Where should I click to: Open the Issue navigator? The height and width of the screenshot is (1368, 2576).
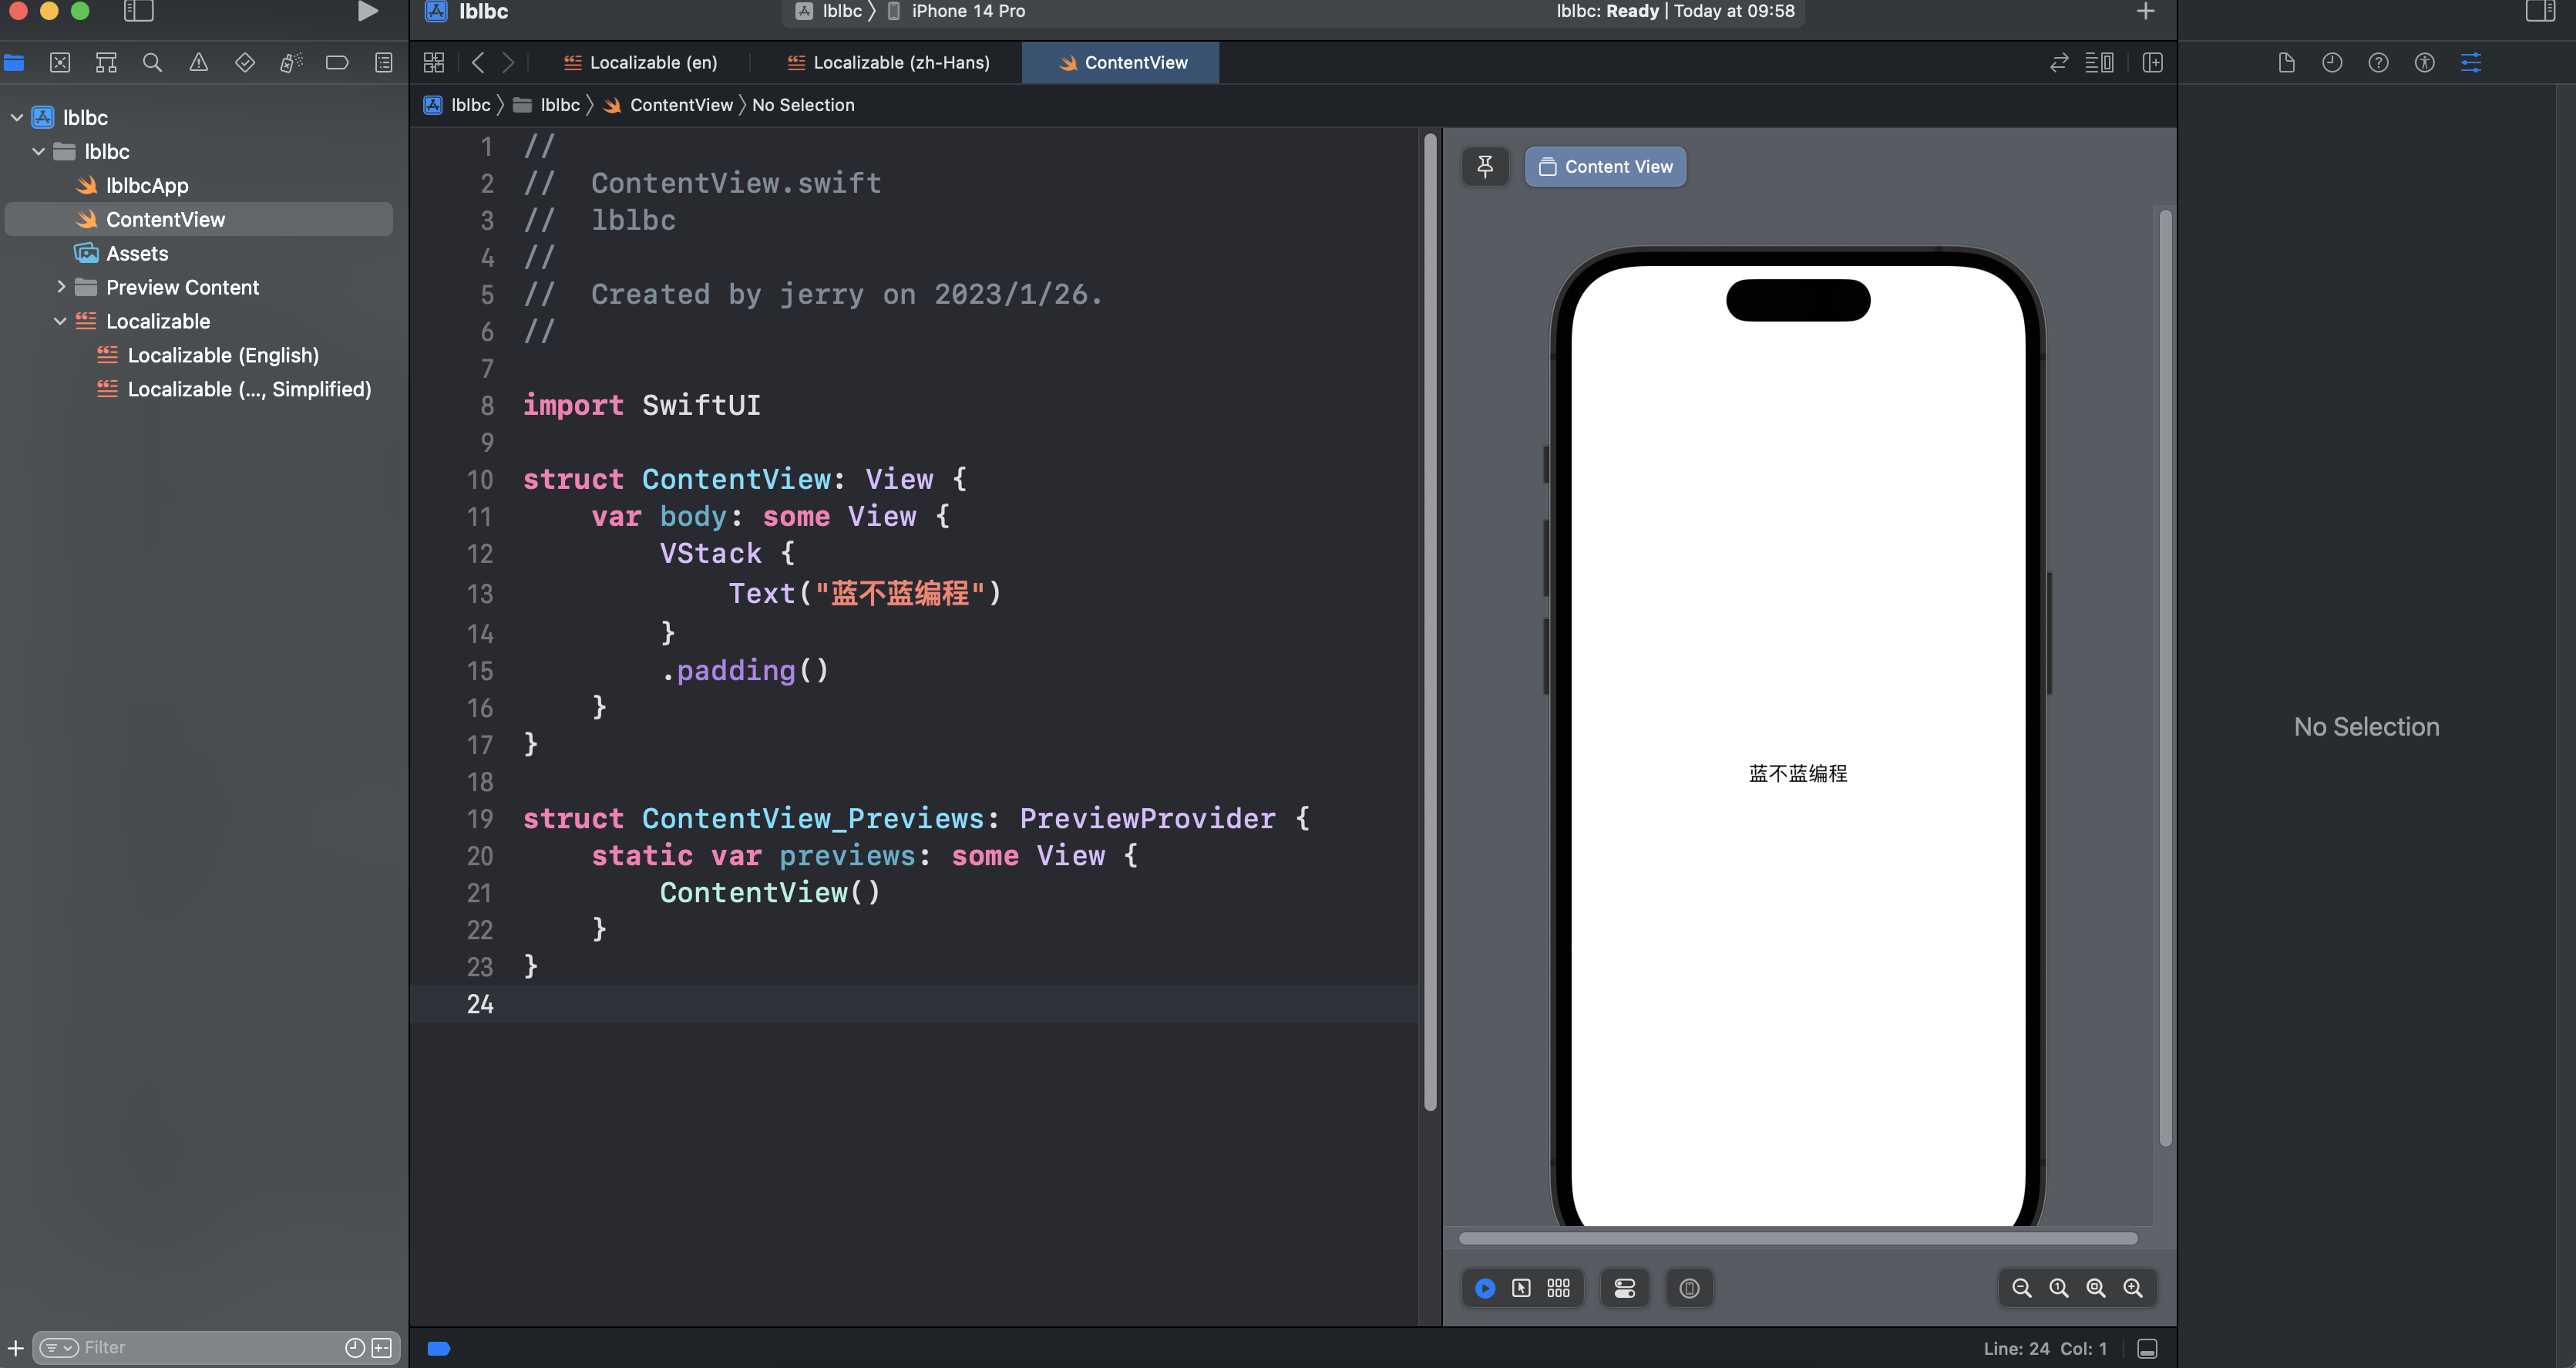[x=198, y=62]
